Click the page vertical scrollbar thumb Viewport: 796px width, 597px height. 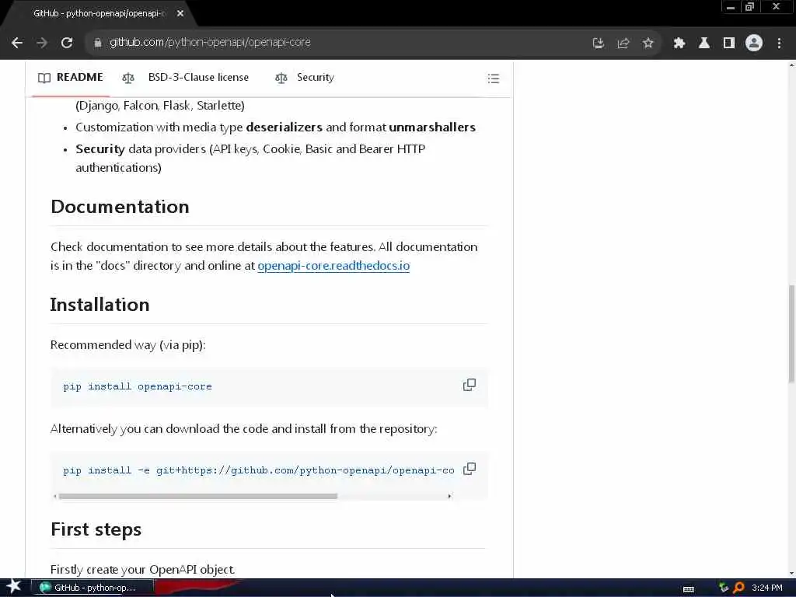coord(791,334)
